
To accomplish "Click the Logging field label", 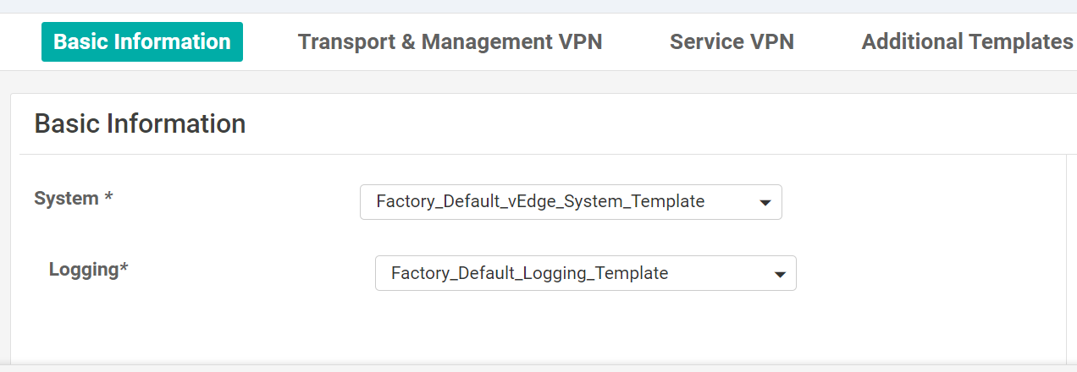I will click(83, 270).
